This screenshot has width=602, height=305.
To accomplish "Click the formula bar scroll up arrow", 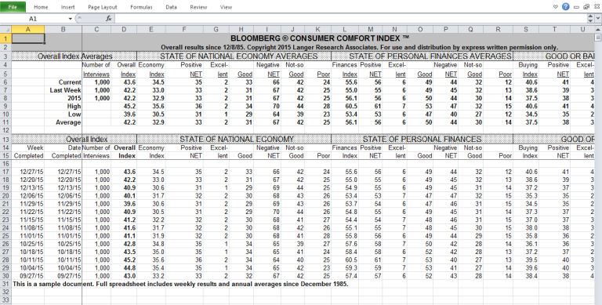I will pos(590,16).
